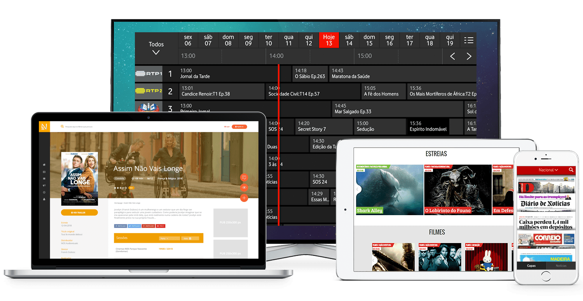Click the Comédia genre tag
The image size is (583, 301).
pyautogui.click(x=120, y=179)
